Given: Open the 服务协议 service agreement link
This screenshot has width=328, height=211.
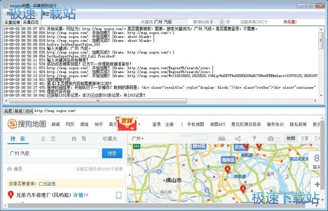Looking at the screenshot, I should (x=275, y=125).
